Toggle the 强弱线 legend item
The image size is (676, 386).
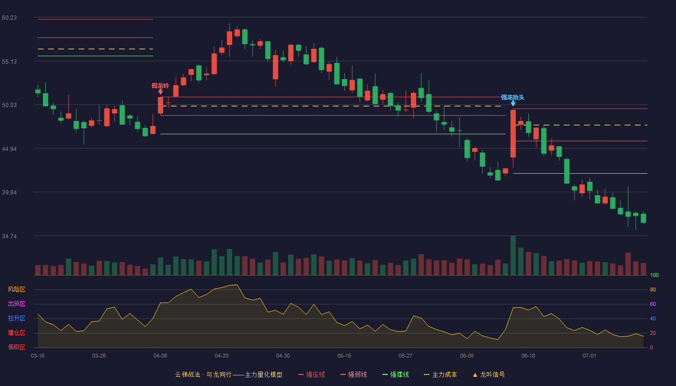(353, 374)
